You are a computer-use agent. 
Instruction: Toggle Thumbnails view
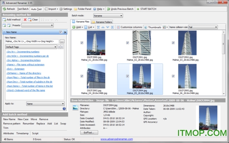pyautogui.click(x=153, y=27)
